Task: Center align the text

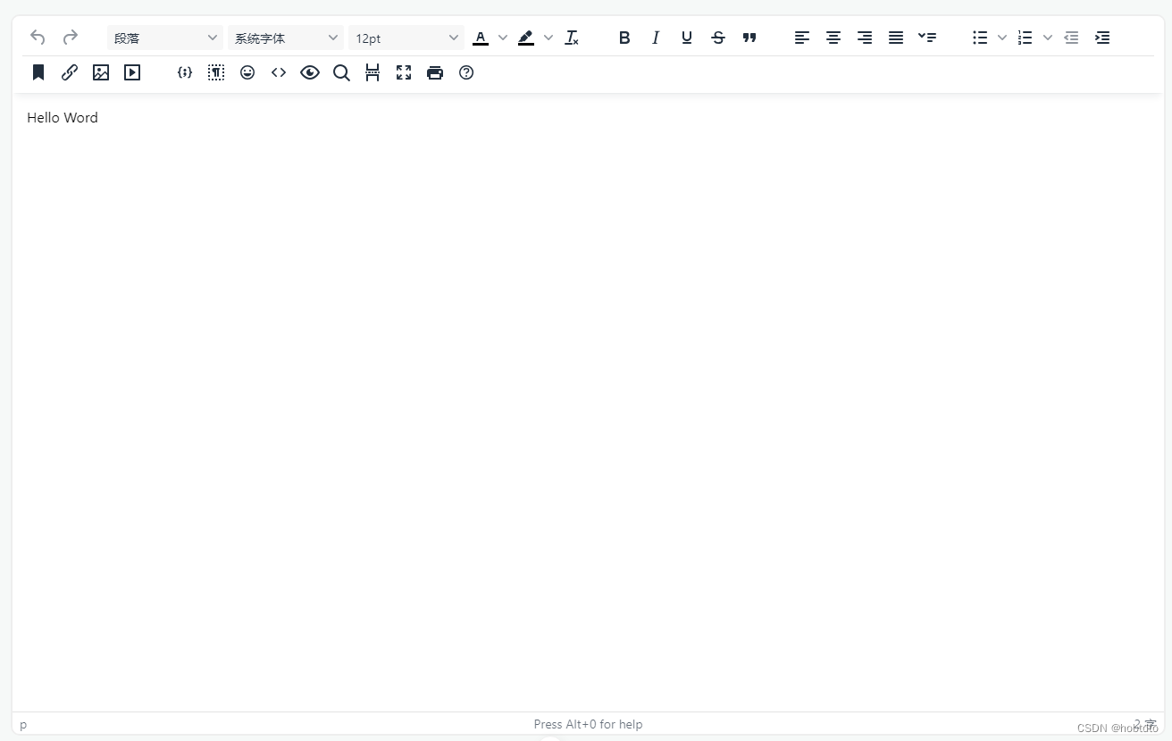Action: (833, 38)
